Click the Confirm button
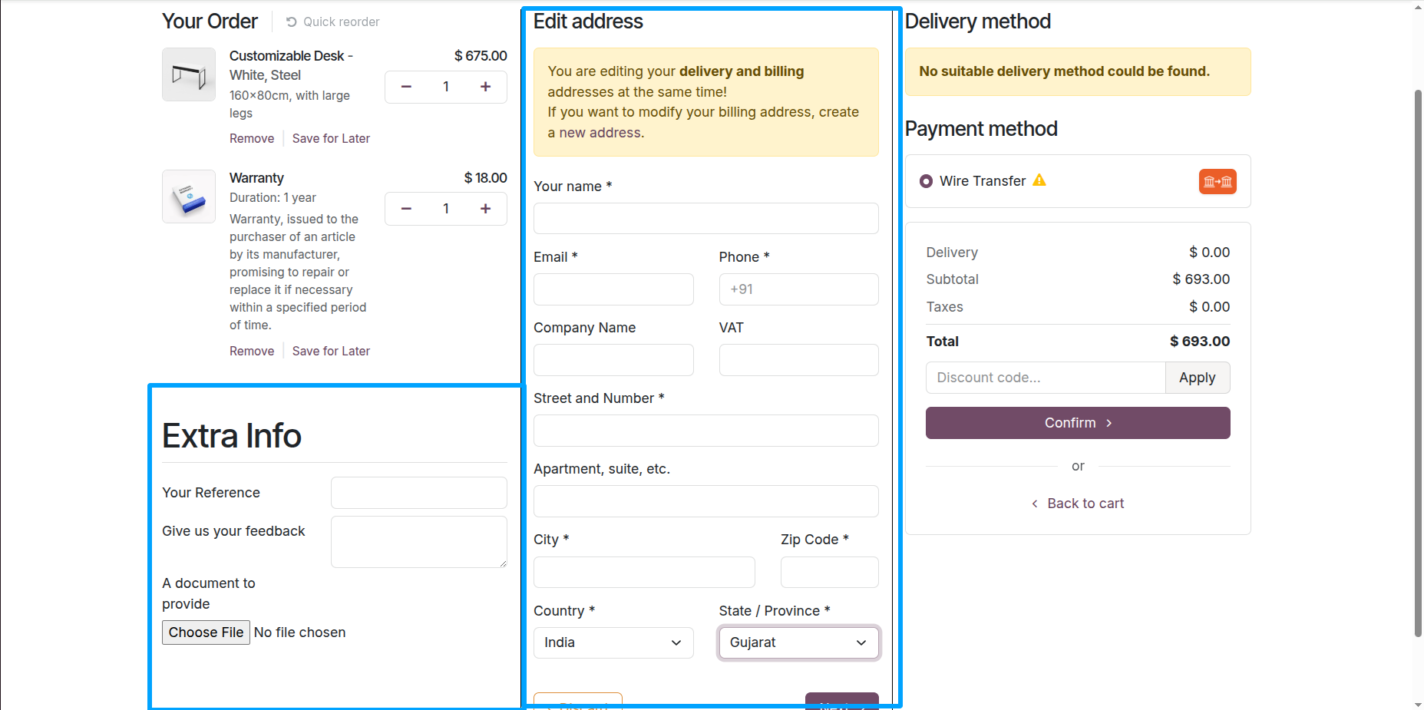This screenshot has width=1424, height=710. pos(1078,423)
